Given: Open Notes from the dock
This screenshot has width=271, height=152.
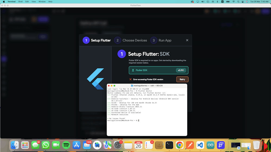Looking at the screenshot, I should pos(128,145).
